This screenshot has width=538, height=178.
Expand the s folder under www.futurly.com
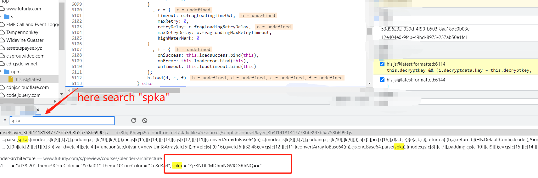click(1, 17)
